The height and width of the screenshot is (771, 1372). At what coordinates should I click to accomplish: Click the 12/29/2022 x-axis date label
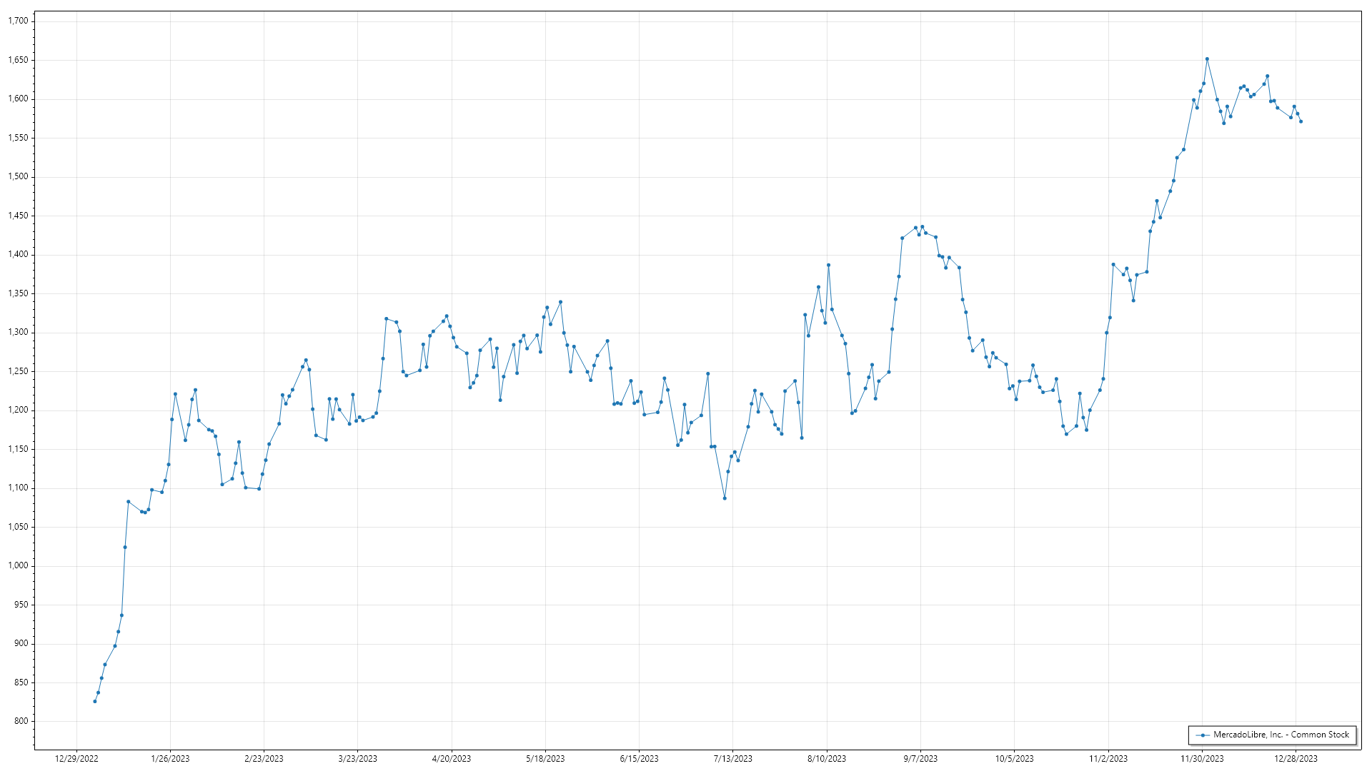click(x=76, y=759)
